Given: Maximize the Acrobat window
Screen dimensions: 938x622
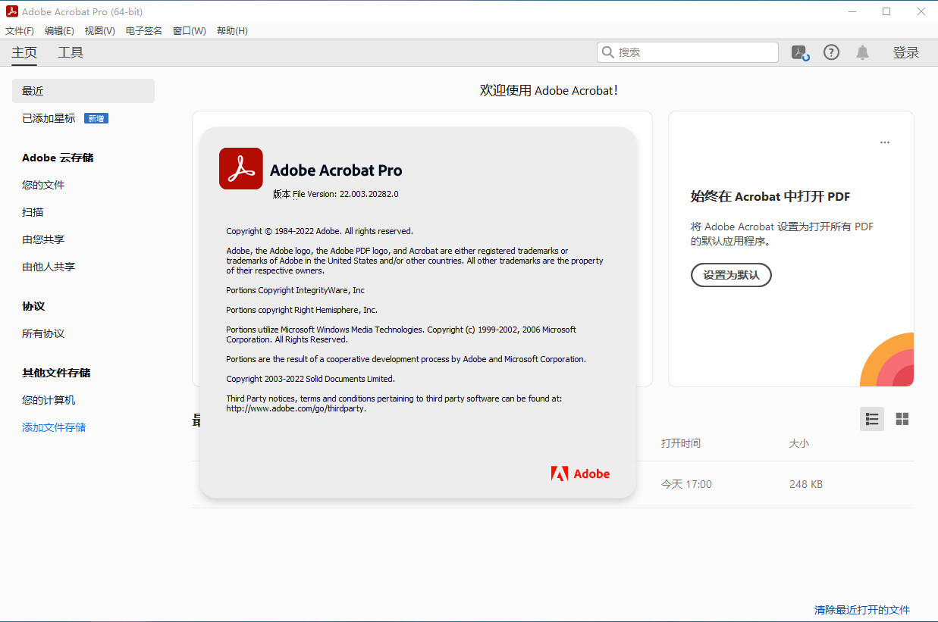Looking at the screenshot, I should [x=886, y=11].
